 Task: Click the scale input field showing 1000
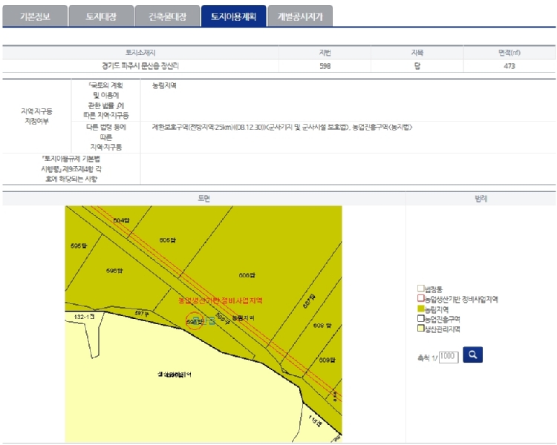tap(449, 357)
